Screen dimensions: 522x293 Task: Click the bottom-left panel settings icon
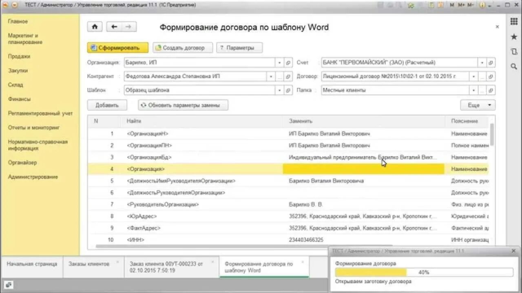(9, 284)
